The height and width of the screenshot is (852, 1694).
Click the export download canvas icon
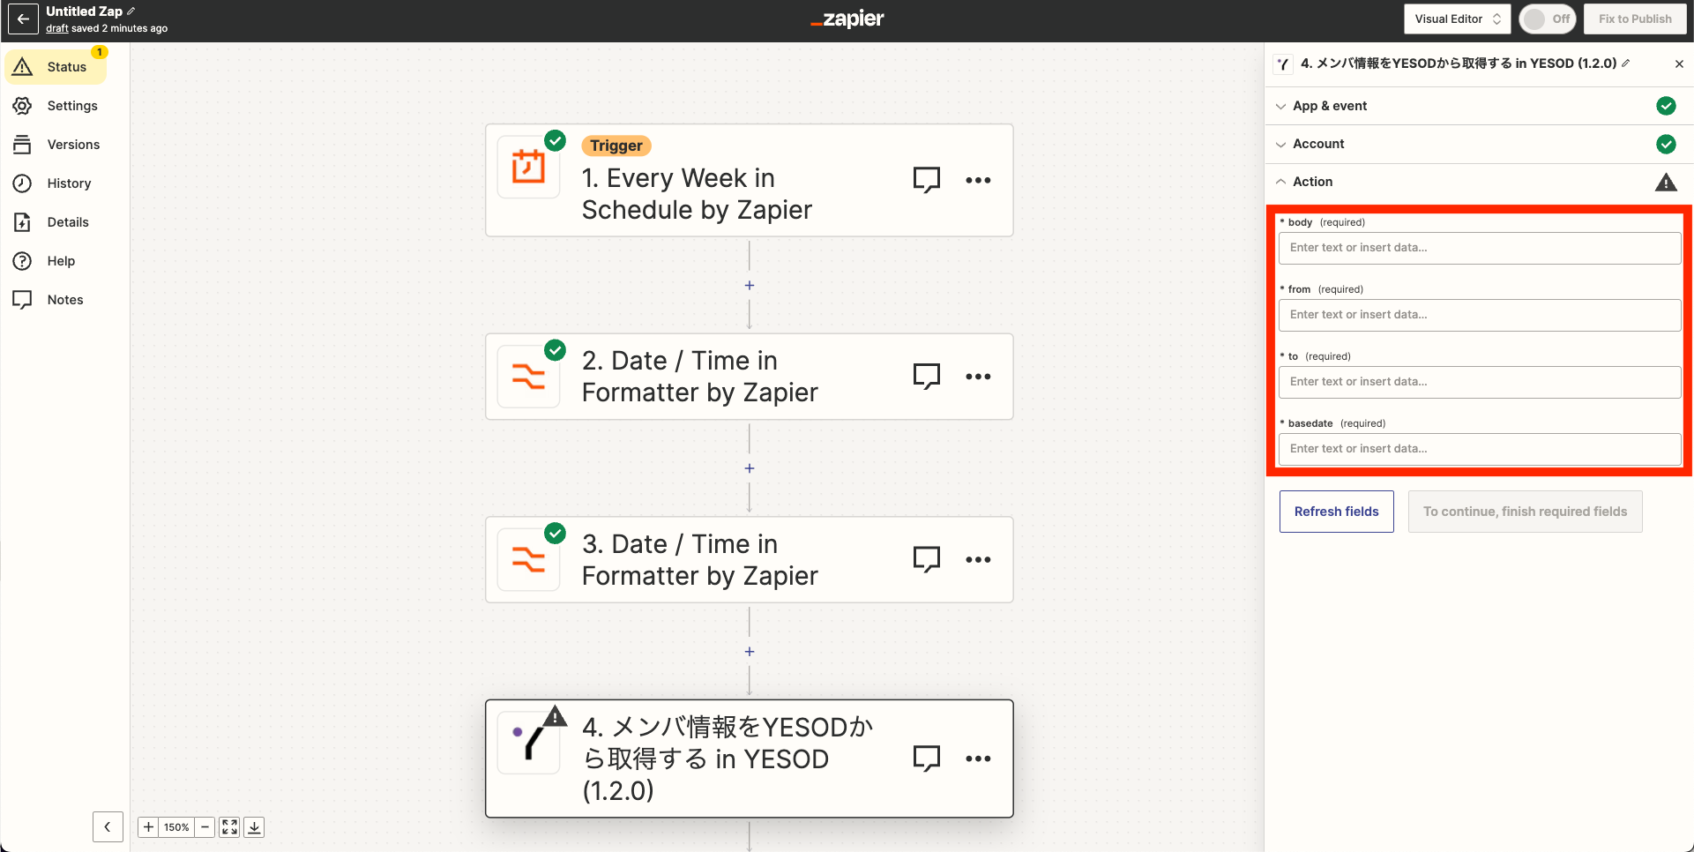pyautogui.click(x=254, y=827)
